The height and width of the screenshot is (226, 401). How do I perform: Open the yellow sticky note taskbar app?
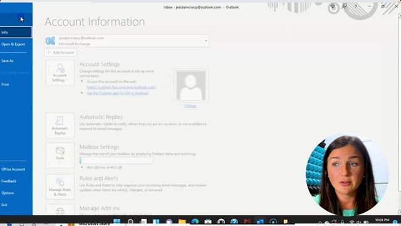tap(286, 222)
